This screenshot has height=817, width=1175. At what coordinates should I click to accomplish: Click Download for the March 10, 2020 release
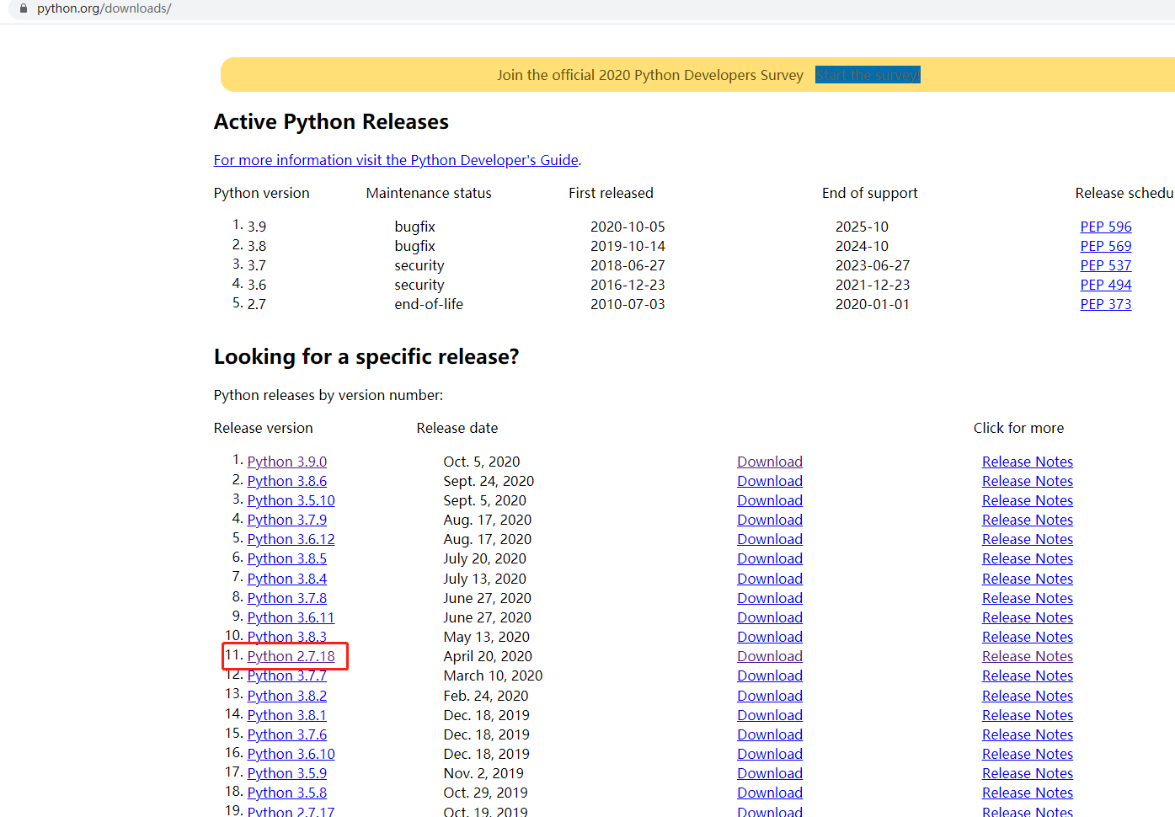pos(770,675)
